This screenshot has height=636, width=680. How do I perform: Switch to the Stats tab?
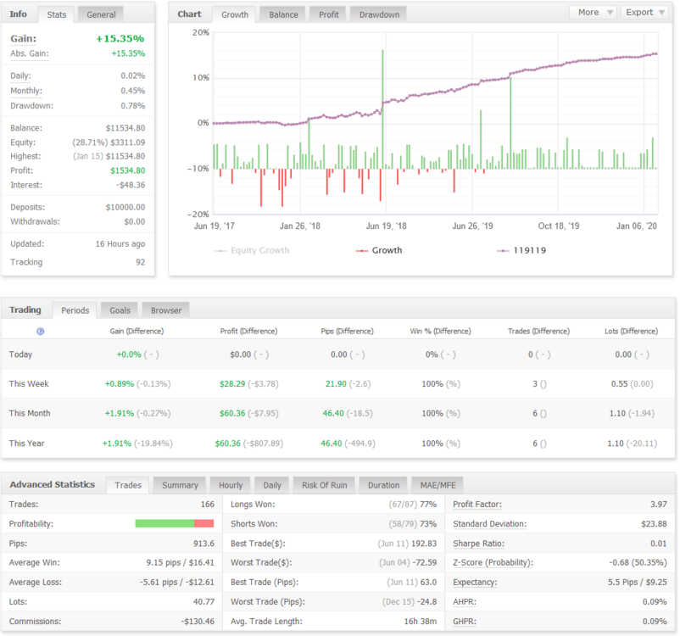click(x=56, y=14)
